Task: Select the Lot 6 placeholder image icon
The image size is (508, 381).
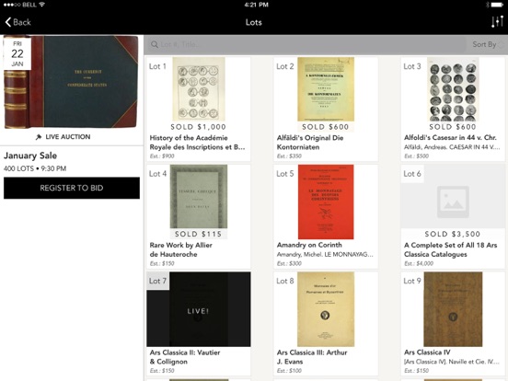Action: coord(453,202)
